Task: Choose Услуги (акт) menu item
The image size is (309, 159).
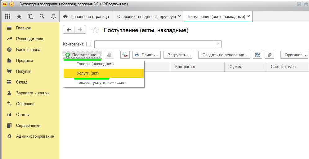Action: pos(104,73)
